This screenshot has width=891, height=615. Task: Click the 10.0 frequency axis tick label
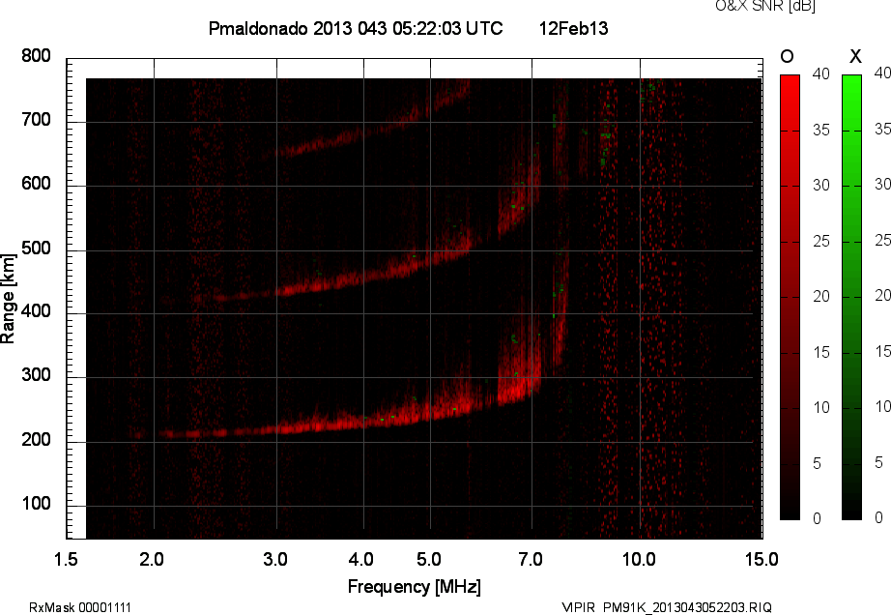639,559
